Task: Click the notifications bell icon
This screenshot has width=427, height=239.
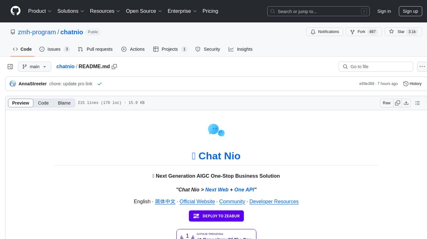Action: (x=313, y=32)
